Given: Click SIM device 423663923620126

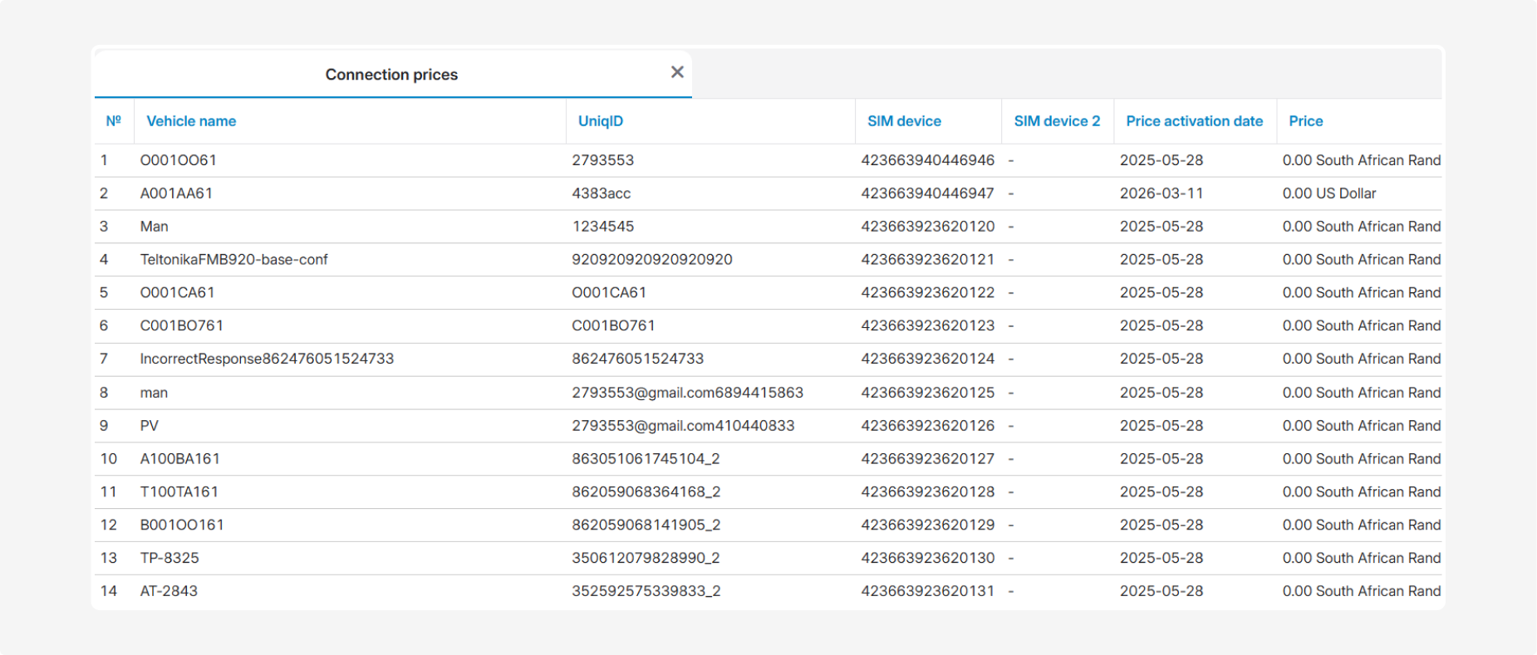Looking at the screenshot, I should (927, 426).
